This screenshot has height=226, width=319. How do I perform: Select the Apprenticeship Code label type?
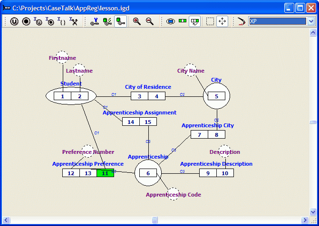coord(174,195)
